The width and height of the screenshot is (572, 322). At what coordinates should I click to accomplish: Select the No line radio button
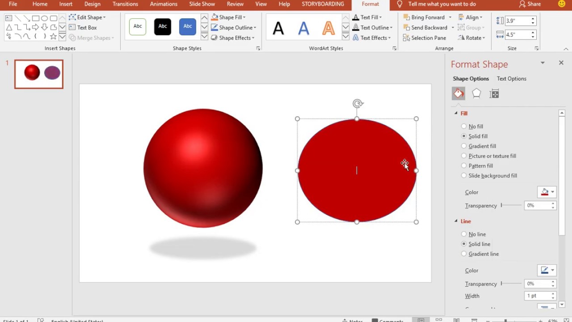coord(464,234)
